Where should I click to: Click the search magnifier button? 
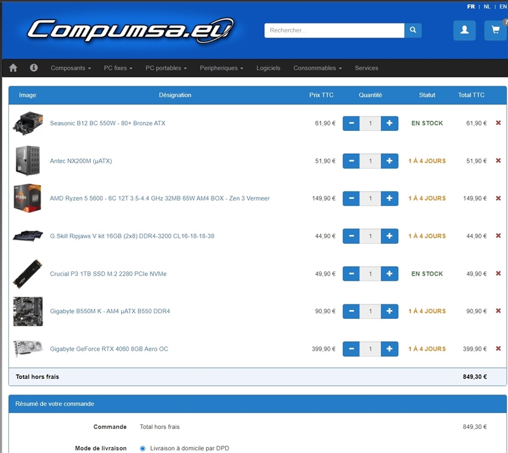click(x=413, y=30)
